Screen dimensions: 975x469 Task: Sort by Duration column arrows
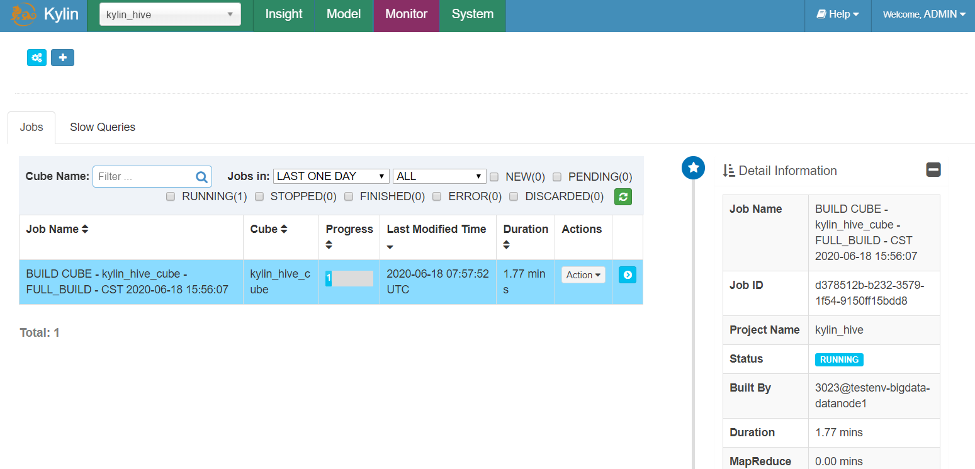pyautogui.click(x=507, y=245)
